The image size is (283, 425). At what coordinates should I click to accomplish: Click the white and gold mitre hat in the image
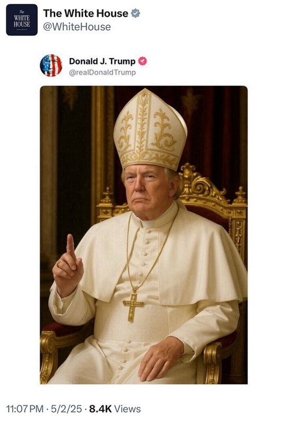(150, 130)
